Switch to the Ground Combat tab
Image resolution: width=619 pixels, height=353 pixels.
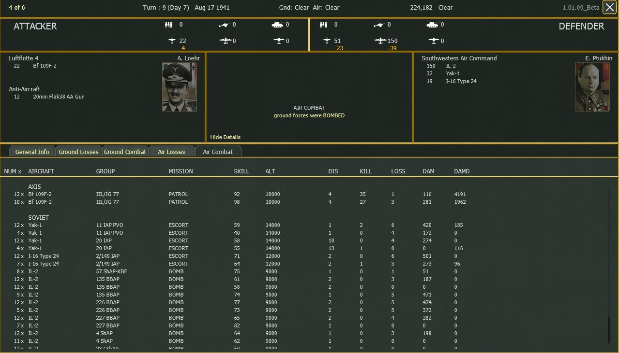click(125, 152)
